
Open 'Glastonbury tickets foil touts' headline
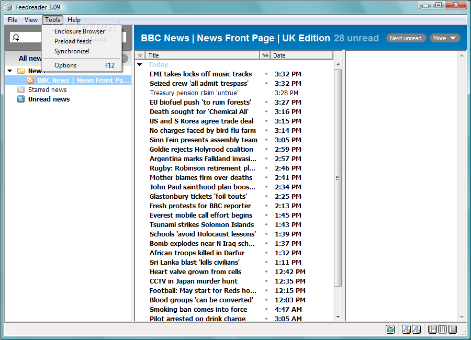coord(198,196)
